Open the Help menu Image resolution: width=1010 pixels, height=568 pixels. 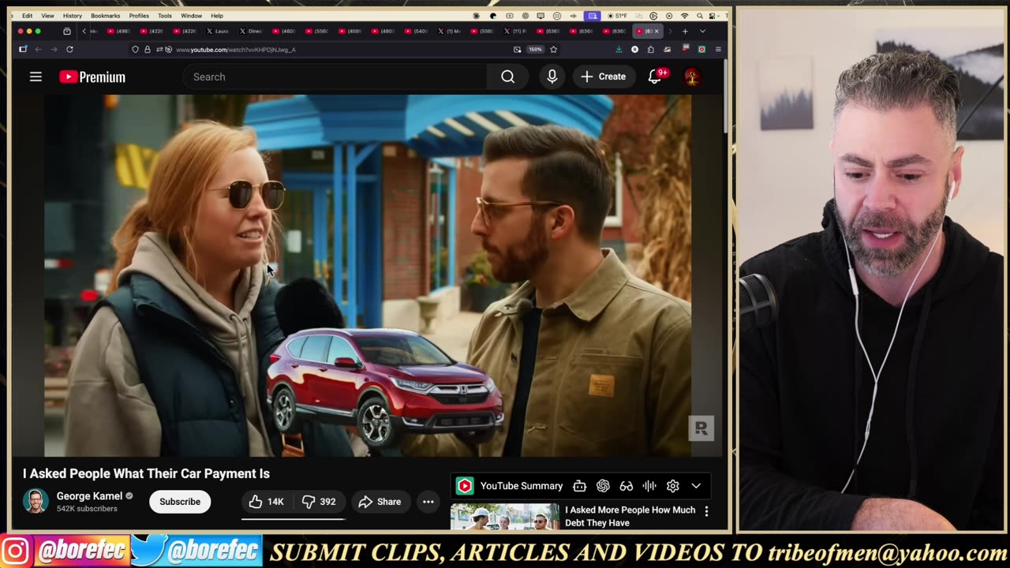[x=217, y=16]
